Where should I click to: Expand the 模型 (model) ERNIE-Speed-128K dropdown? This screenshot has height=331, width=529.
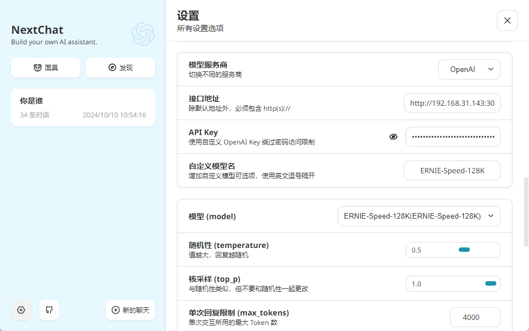419,216
